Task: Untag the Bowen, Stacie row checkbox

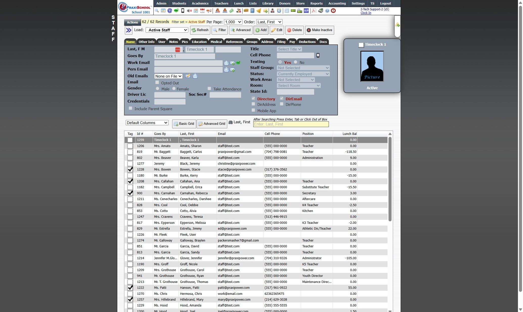Action: 130,170
